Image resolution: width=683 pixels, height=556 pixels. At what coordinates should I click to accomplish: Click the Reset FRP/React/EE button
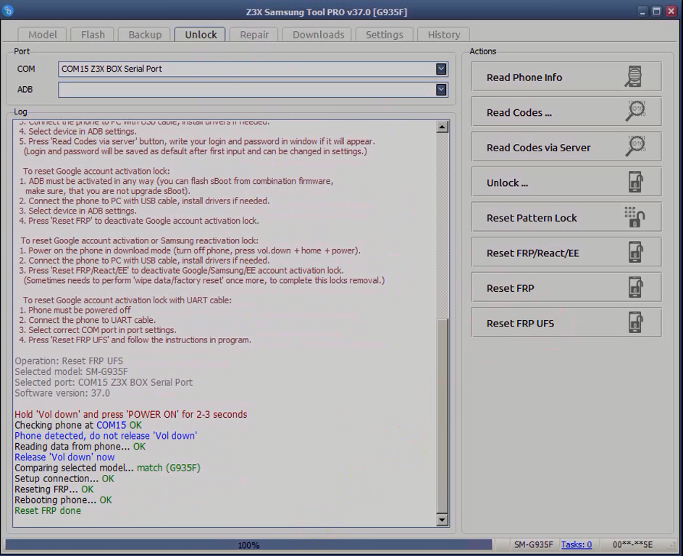coord(566,253)
